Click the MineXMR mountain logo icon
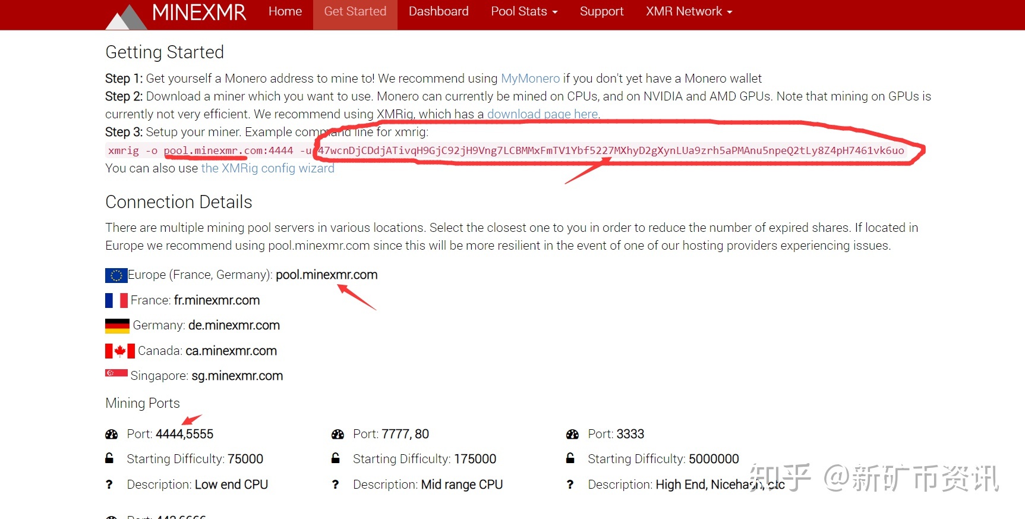The image size is (1025, 519). pyautogui.click(x=126, y=17)
